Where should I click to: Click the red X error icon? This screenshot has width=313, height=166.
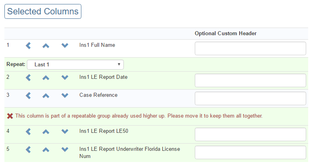(x=10, y=116)
